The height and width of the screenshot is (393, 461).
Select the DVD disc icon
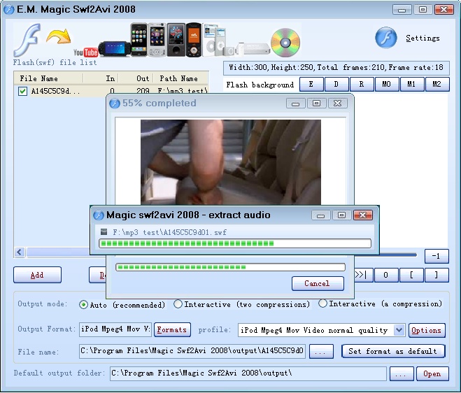click(x=285, y=43)
